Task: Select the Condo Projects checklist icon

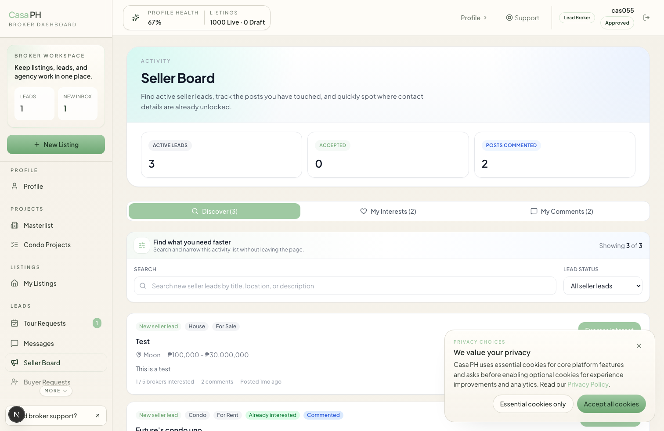Action: [x=15, y=244]
